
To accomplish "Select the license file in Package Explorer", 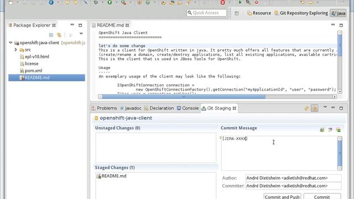I will [x=29, y=64].
